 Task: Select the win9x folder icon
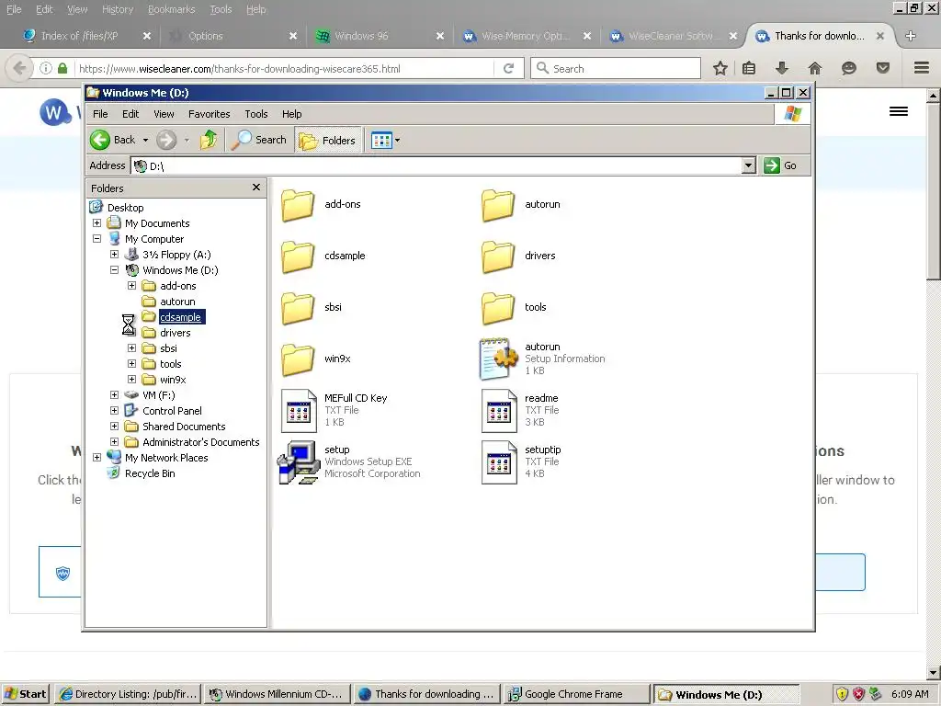coord(298,359)
